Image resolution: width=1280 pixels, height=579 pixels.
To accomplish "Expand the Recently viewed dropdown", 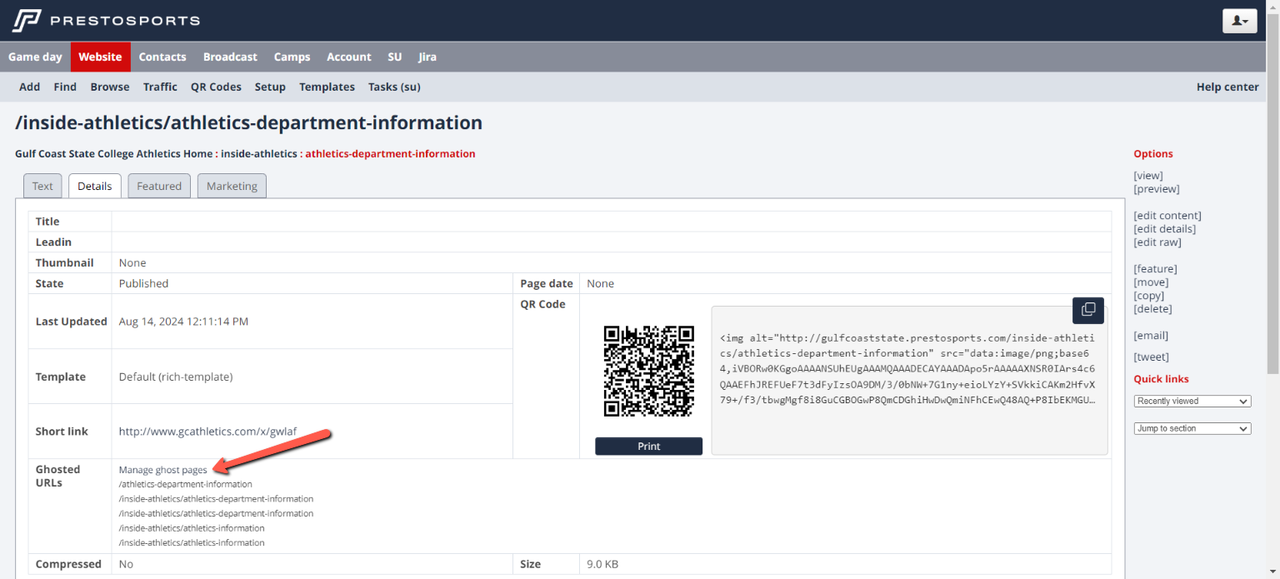I will pos(1192,402).
